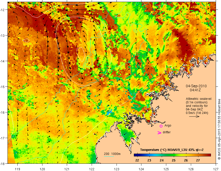Click the '119' longitude axis label
Image resolution: width=221 pixels, height=171 pixels.
pyautogui.click(x=18, y=169)
